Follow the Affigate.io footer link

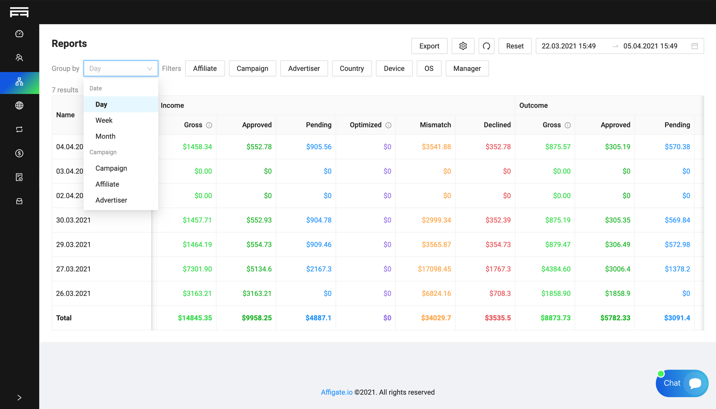(x=336, y=392)
